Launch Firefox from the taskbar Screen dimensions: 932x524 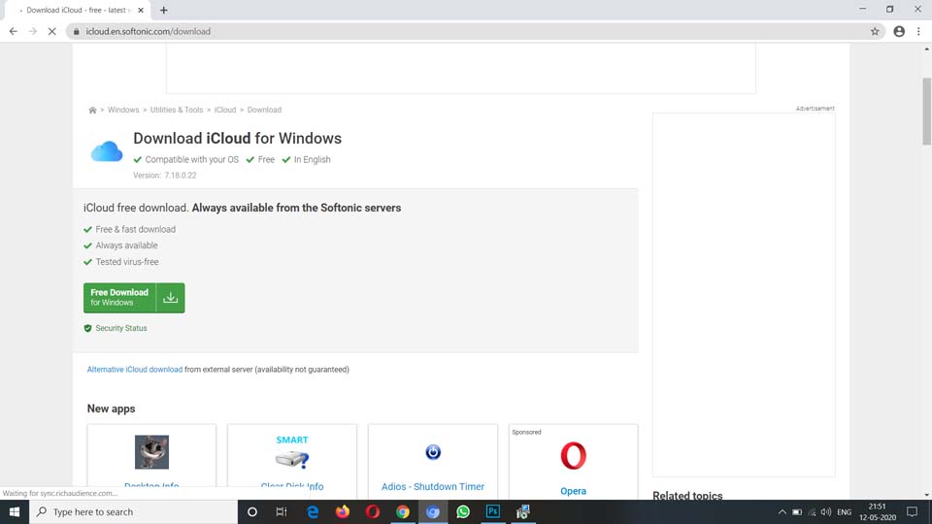point(343,511)
